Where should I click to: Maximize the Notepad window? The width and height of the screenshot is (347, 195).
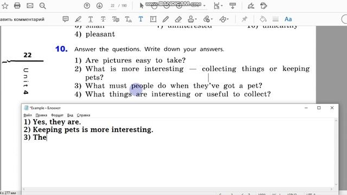point(319,108)
